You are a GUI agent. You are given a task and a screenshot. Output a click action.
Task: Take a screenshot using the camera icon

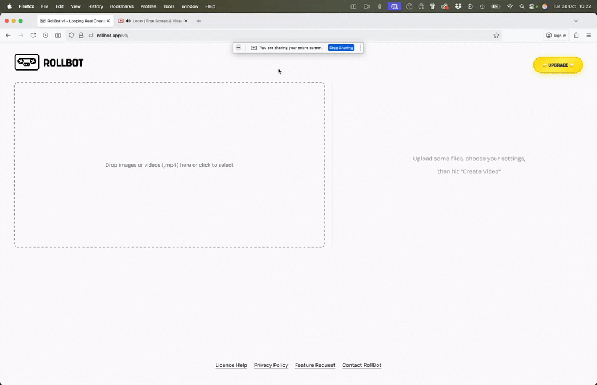[x=58, y=36]
